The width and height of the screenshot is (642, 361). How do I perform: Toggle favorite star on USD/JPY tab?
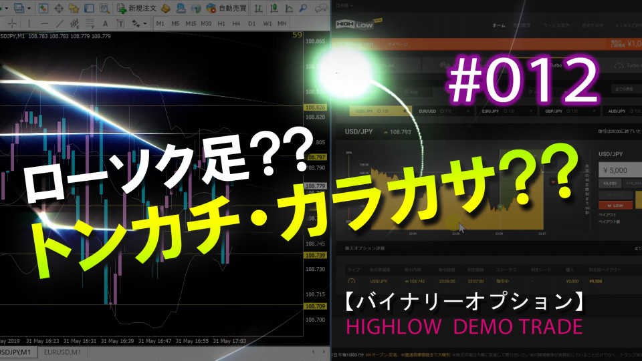click(405, 111)
